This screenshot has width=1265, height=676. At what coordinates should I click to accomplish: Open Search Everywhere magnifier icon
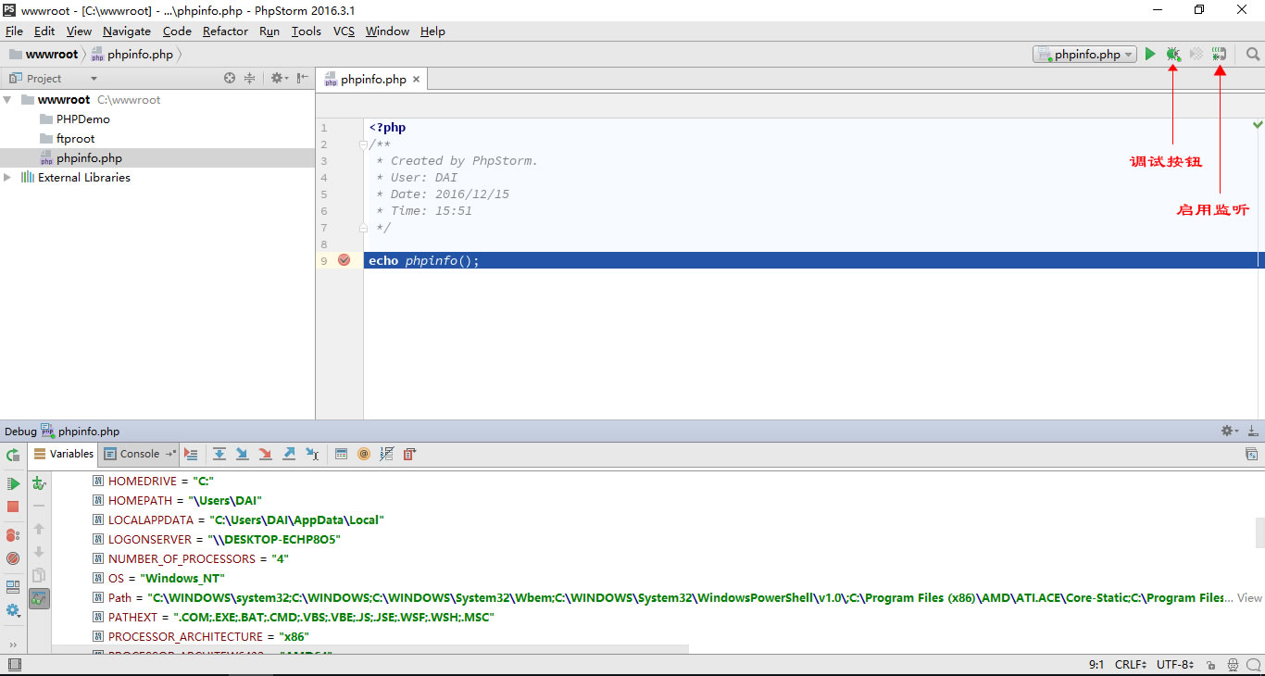point(1253,55)
